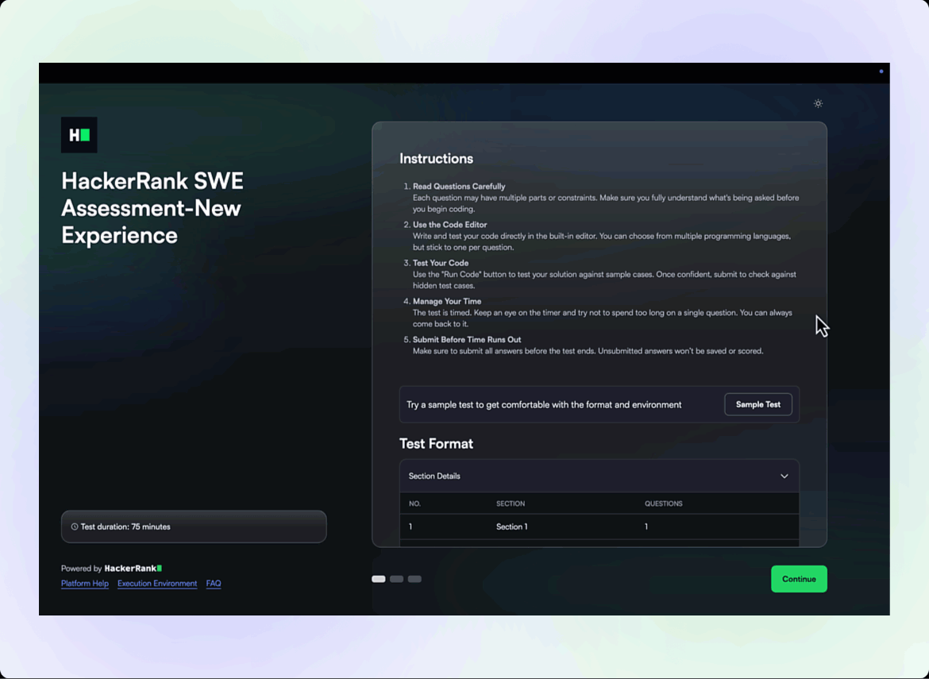Click the 'Section Details' label
The width and height of the screenshot is (929, 679).
click(434, 476)
